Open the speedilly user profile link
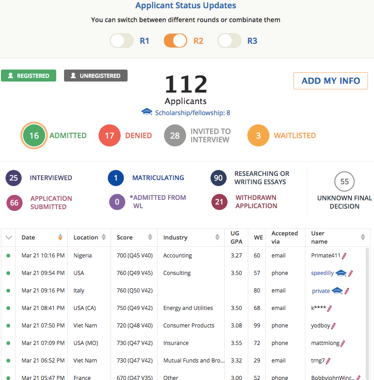374x380 pixels. click(322, 273)
